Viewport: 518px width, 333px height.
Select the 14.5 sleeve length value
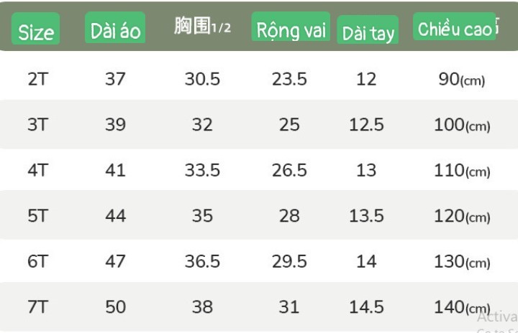tap(366, 307)
